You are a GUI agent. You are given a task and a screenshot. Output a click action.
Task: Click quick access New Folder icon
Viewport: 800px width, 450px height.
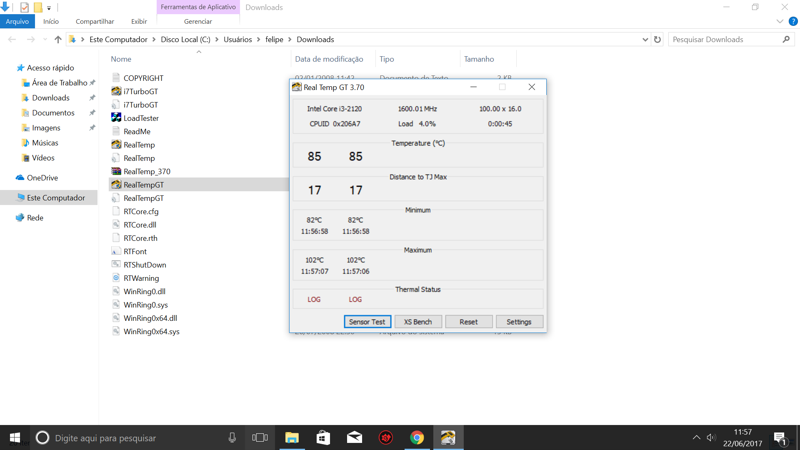38,7
